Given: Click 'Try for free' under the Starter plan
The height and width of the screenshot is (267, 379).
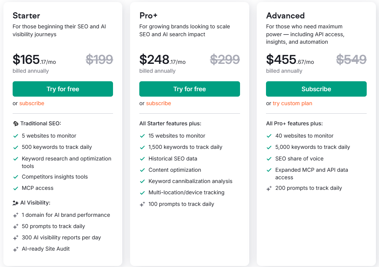Looking at the screenshot, I should pos(62,89).
